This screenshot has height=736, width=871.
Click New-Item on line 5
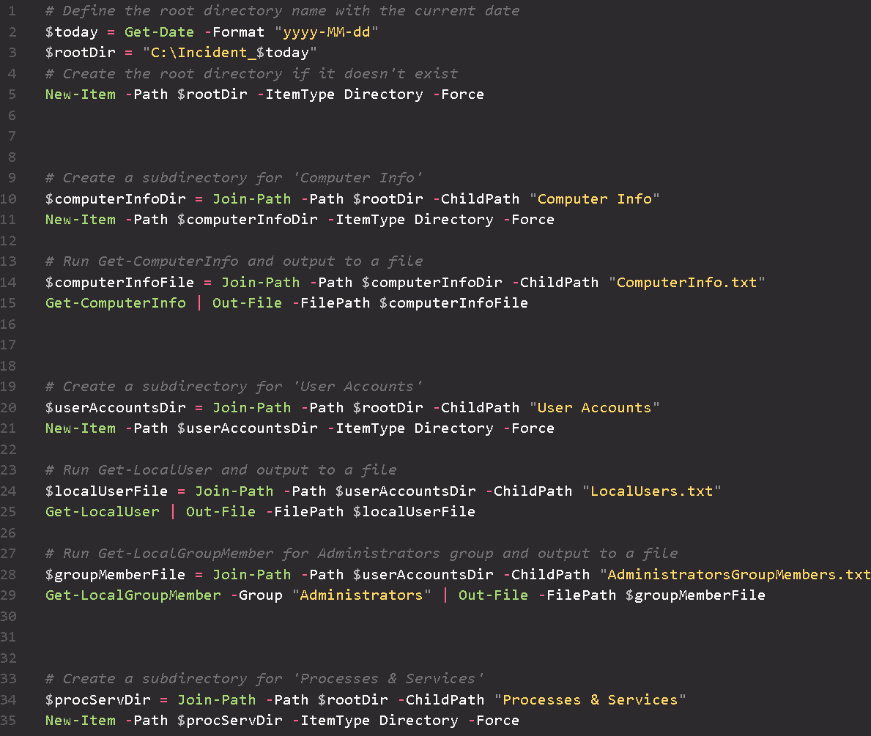[x=81, y=94]
